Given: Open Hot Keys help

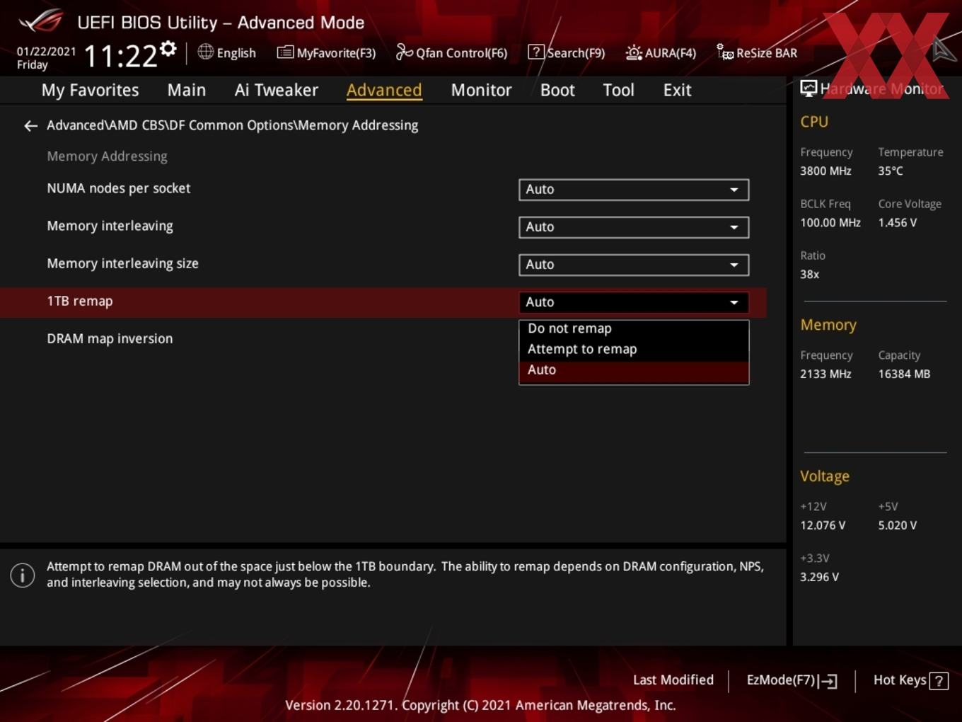Looking at the screenshot, I should pyautogui.click(x=910, y=680).
